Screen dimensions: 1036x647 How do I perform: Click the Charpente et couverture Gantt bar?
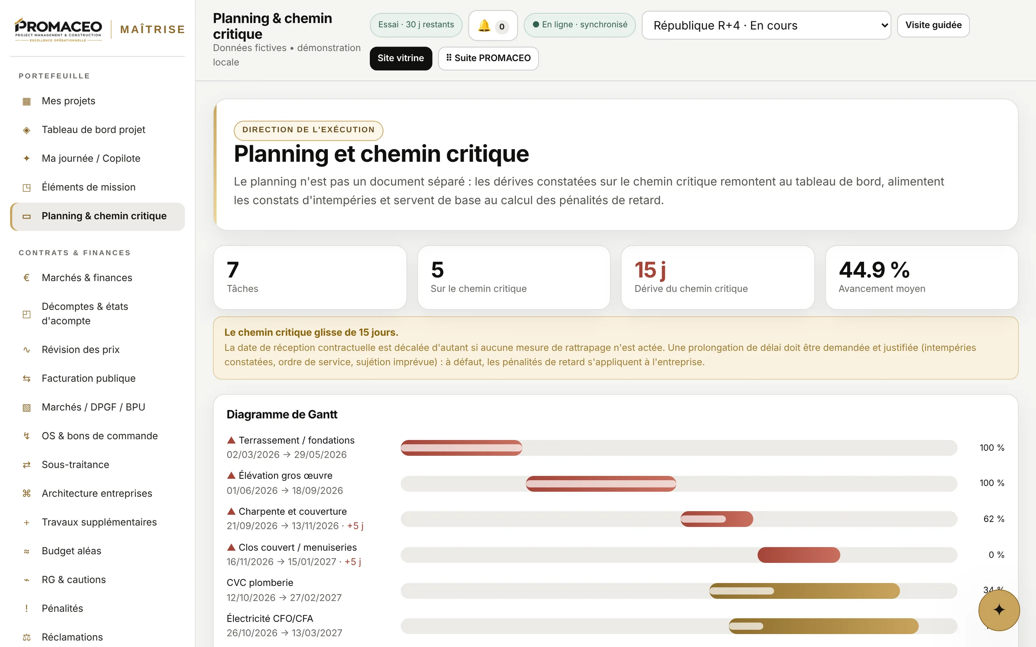coord(717,519)
